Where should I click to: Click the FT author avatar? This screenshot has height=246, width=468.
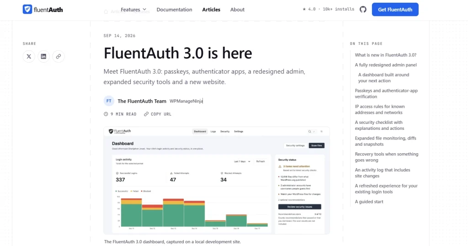[x=109, y=101]
